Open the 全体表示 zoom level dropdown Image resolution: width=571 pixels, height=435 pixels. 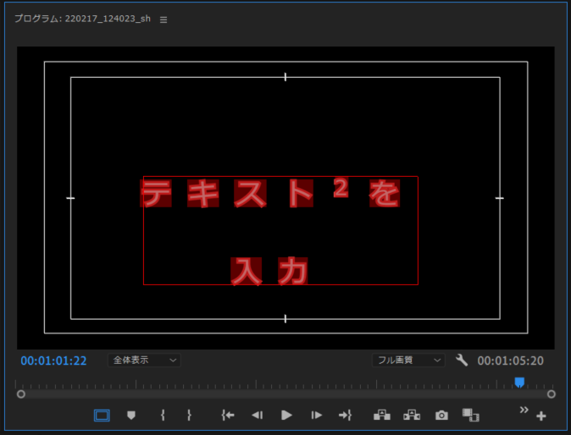pyautogui.click(x=144, y=361)
